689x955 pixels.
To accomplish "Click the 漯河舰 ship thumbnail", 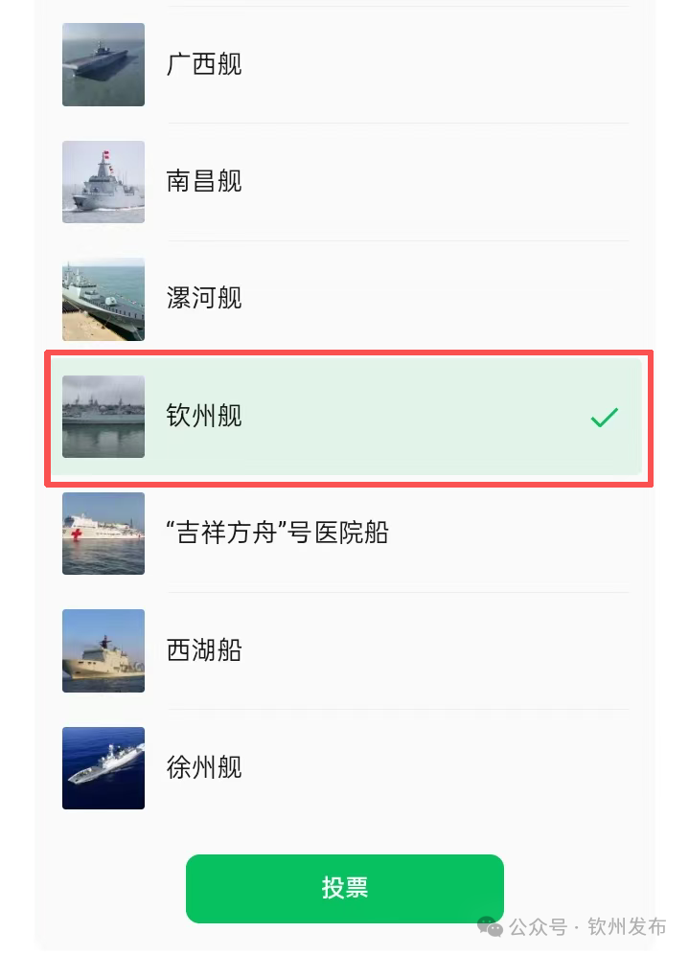I will 103,299.
